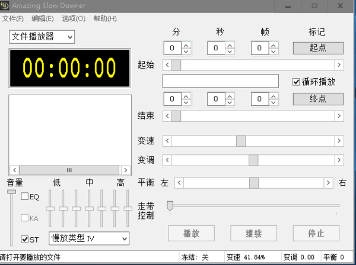
Task: Open the 帮助(H) menu
Action: [x=105, y=18]
